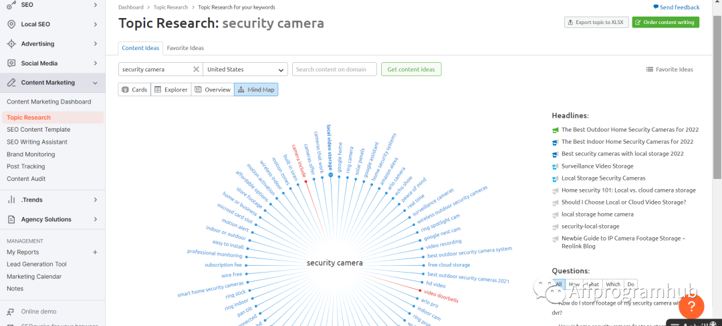Click the Social Media chat icon
722x326 pixels.
pyautogui.click(x=11, y=63)
